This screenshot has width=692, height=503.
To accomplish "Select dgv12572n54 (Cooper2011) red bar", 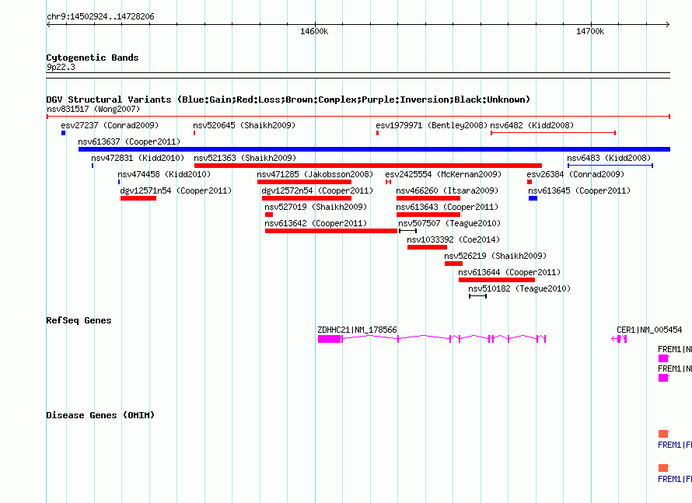I will (306, 198).
